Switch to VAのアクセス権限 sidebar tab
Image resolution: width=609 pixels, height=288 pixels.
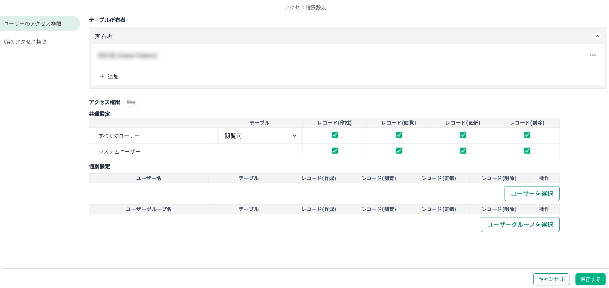click(25, 42)
